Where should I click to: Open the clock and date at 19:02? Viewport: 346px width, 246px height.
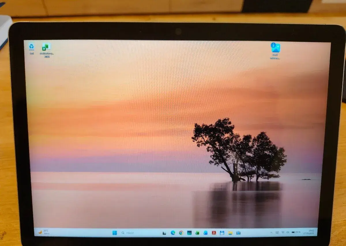(x=309, y=232)
